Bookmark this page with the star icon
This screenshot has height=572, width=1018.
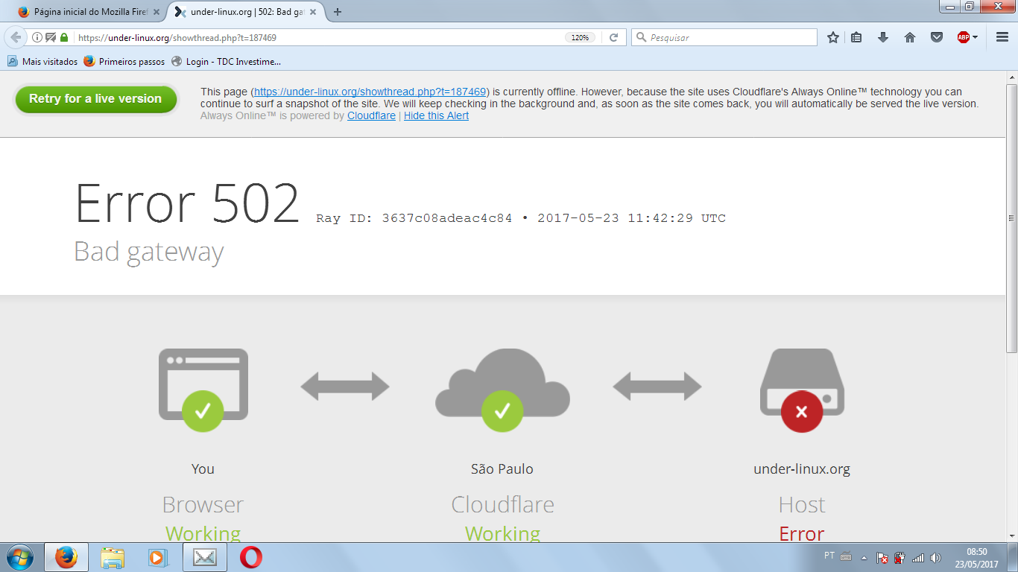point(833,37)
